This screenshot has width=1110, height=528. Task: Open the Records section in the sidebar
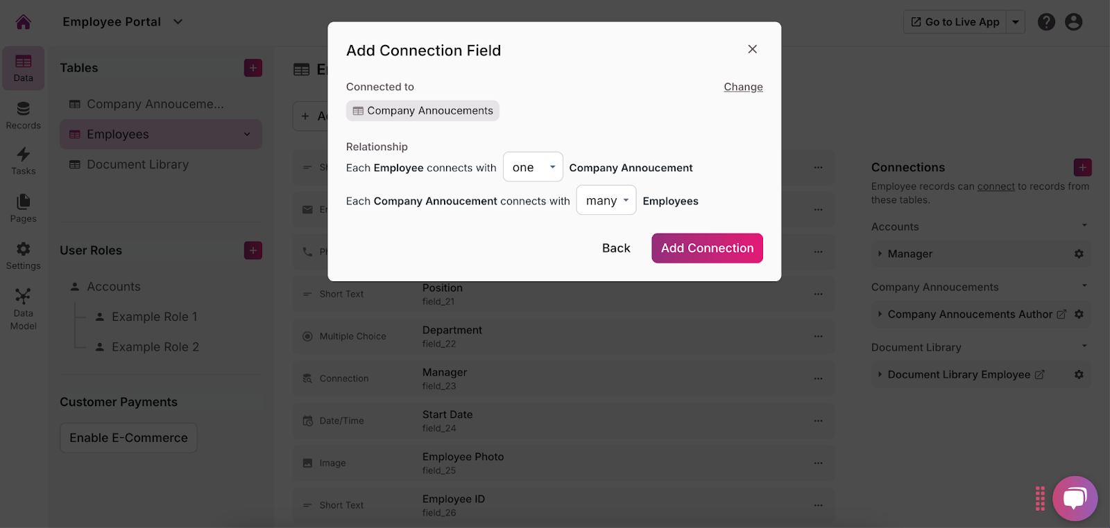click(x=24, y=115)
